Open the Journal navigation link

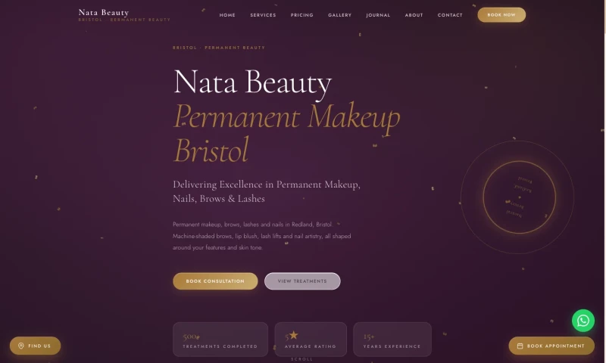coord(378,15)
